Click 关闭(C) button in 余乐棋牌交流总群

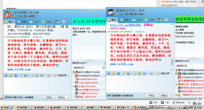tap(49, 97)
